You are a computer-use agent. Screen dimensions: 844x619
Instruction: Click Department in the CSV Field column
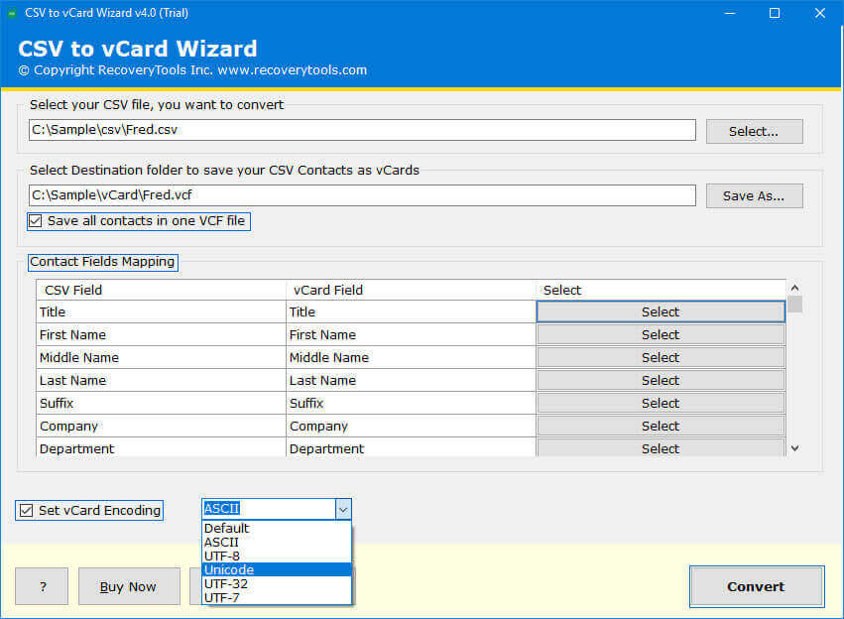pos(161,447)
